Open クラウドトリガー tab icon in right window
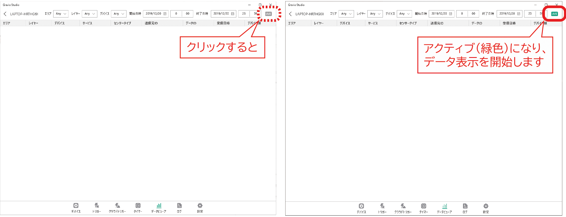The image size is (566, 217). tap(403, 206)
